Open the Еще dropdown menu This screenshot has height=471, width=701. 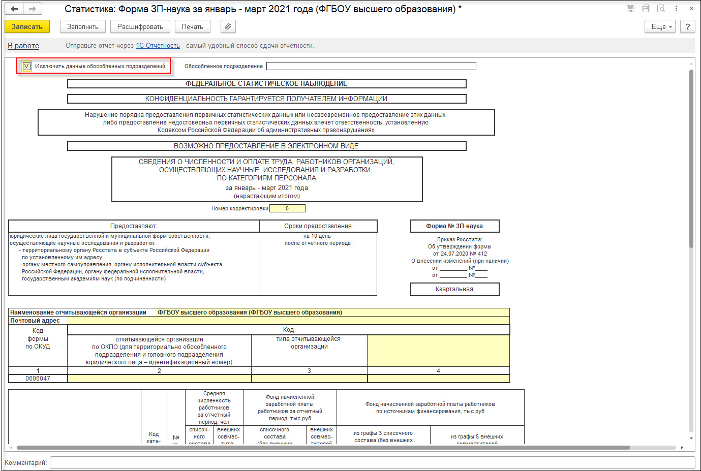(x=660, y=26)
